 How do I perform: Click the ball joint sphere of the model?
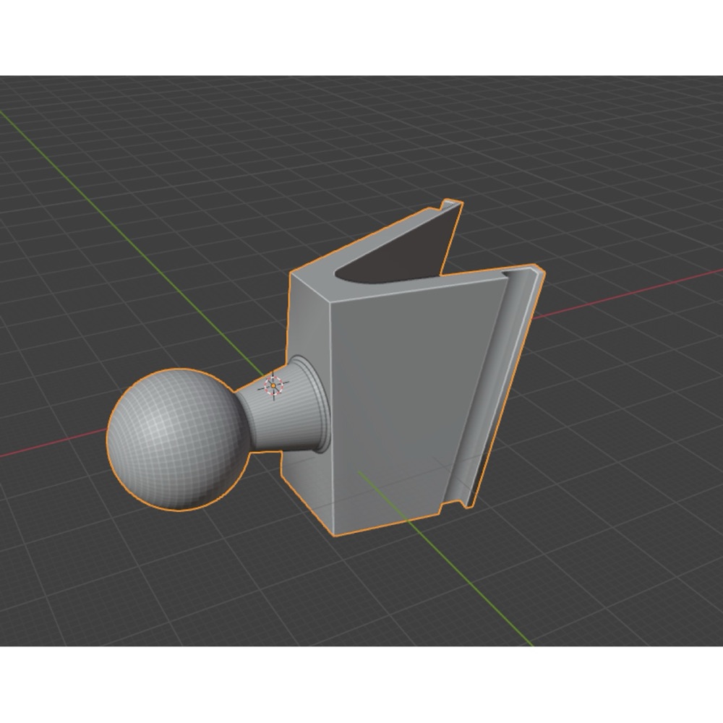tap(179, 439)
